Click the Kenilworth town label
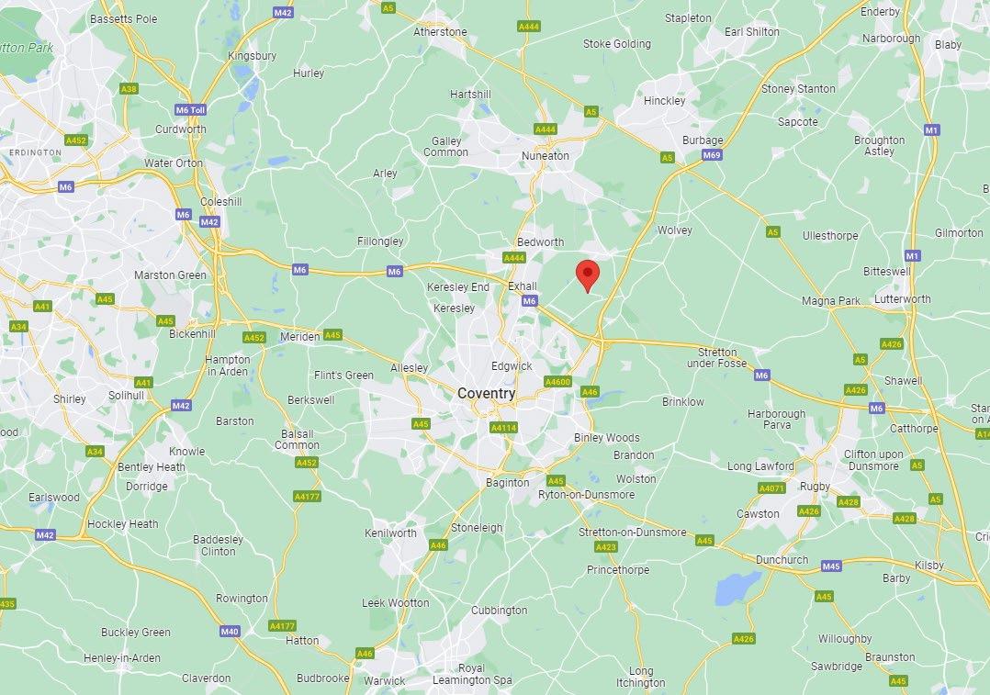Viewport: 990px width, 695px height. coord(391,533)
